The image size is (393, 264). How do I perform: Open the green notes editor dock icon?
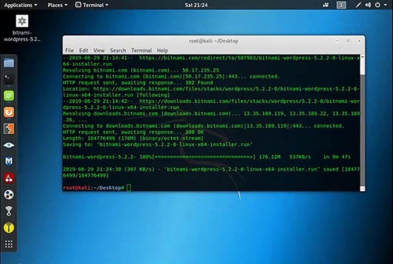click(9, 96)
